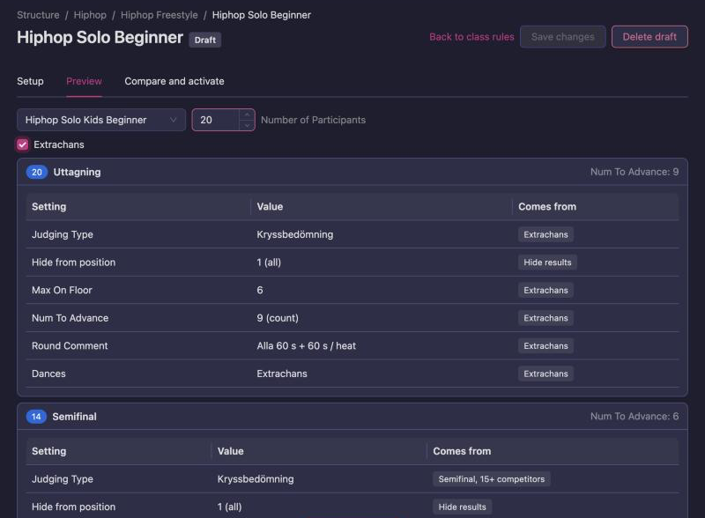
Task: Click the blue 20 badge beside Uttagning
Action: [x=37, y=172]
